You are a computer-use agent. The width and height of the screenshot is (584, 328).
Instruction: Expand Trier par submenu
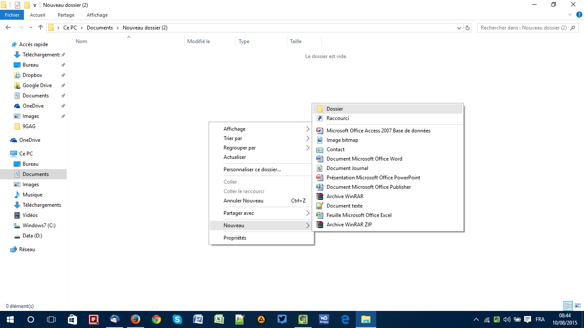(x=261, y=138)
